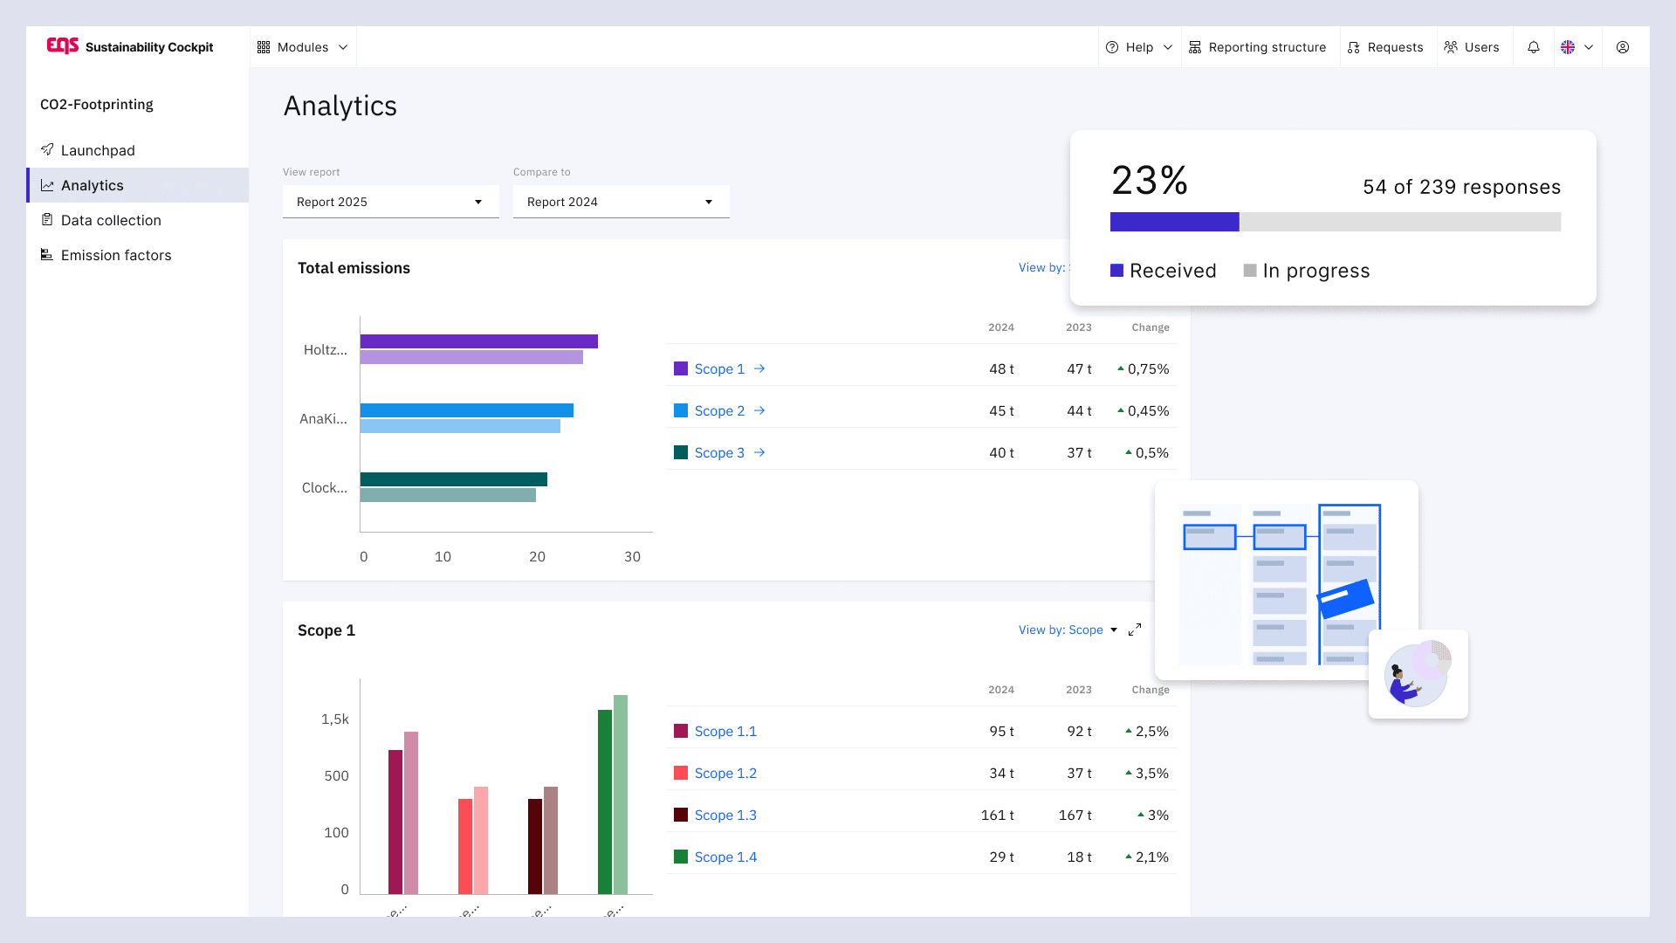This screenshot has height=943, width=1676.
Task: Expand the Scope 1 chart fullscreen
Action: [x=1135, y=630]
